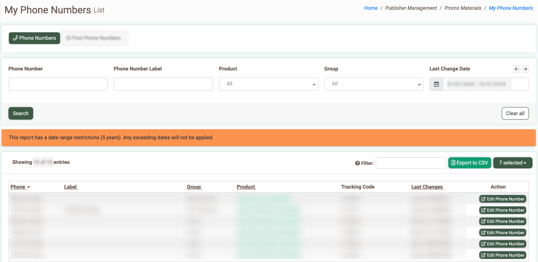Click Edit Phone Number in the third row

pyautogui.click(x=502, y=221)
